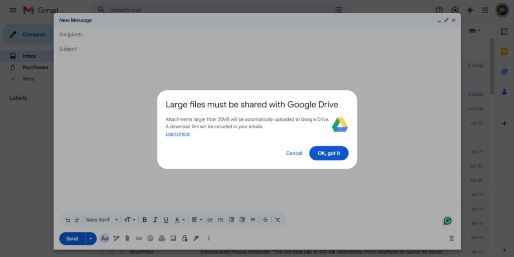This screenshot has height=257, width=514.
Task: Decrease the indent
Action: (231, 220)
